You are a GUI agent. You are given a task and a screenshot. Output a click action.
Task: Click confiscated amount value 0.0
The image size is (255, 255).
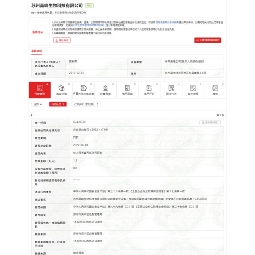(75, 168)
